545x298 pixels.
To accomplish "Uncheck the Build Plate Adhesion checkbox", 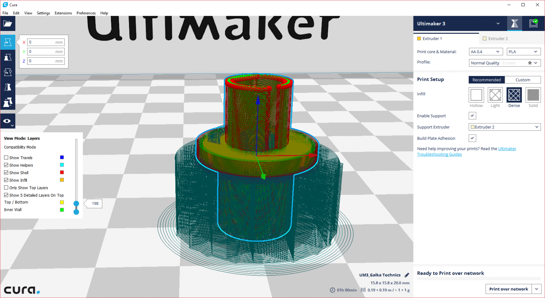I will pos(472,138).
